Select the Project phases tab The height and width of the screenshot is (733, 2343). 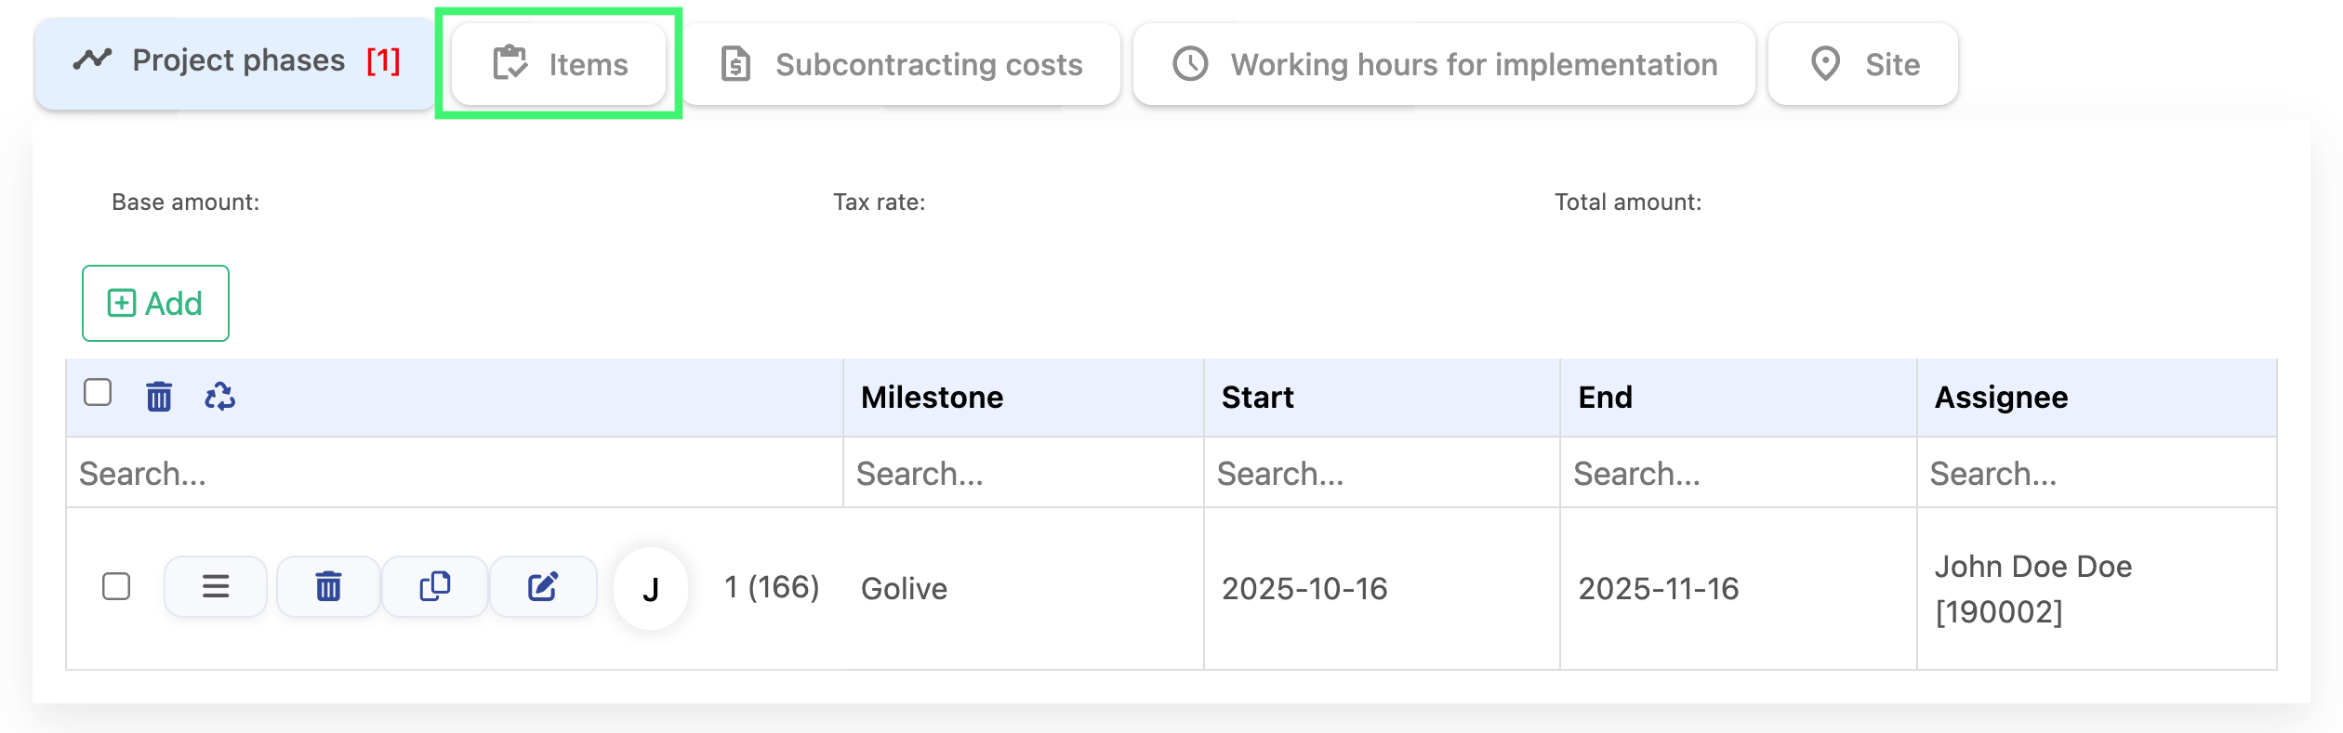pos(236,61)
